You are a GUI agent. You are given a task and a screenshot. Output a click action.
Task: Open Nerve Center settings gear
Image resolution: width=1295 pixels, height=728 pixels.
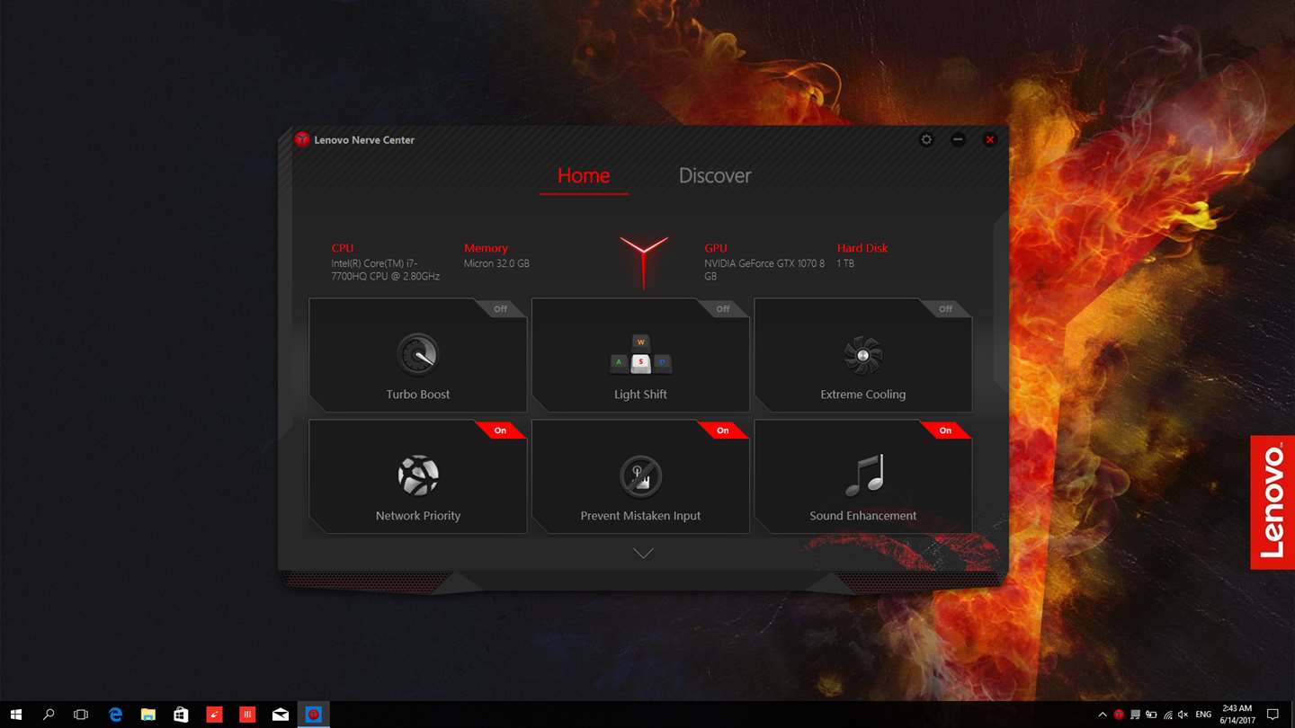pyautogui.click(x=926, y=139)
